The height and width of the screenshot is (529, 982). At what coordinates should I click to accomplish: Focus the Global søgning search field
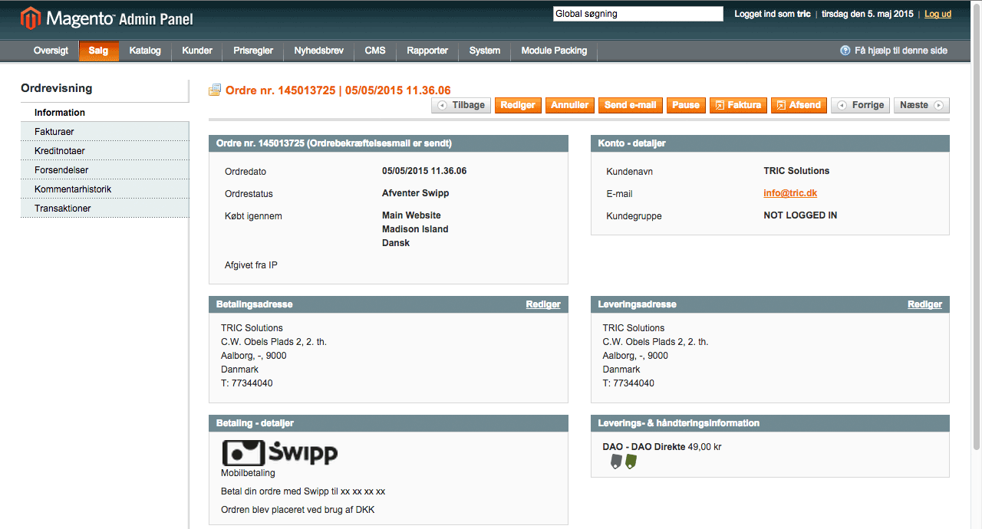coord(638,14)
